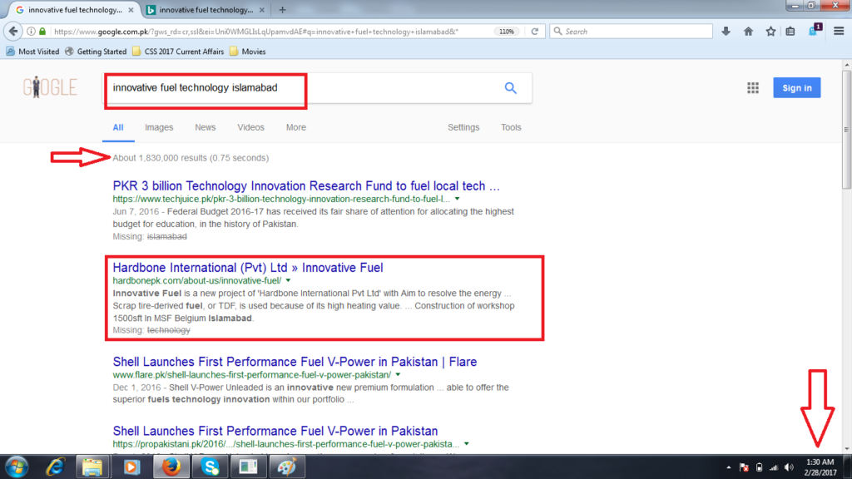Click the scrollbar down arrow
The image size is (852, 479).
pyautogui.click(x=846, y=449)
